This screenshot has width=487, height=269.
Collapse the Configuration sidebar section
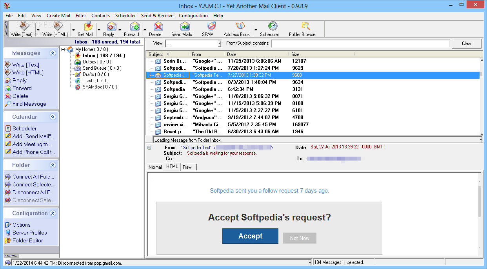point(53,213)
